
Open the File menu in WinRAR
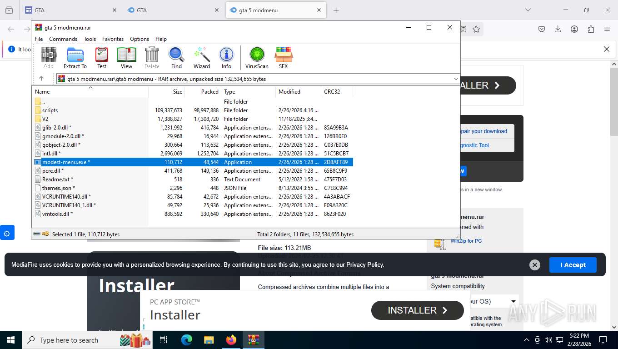[39, 39]
